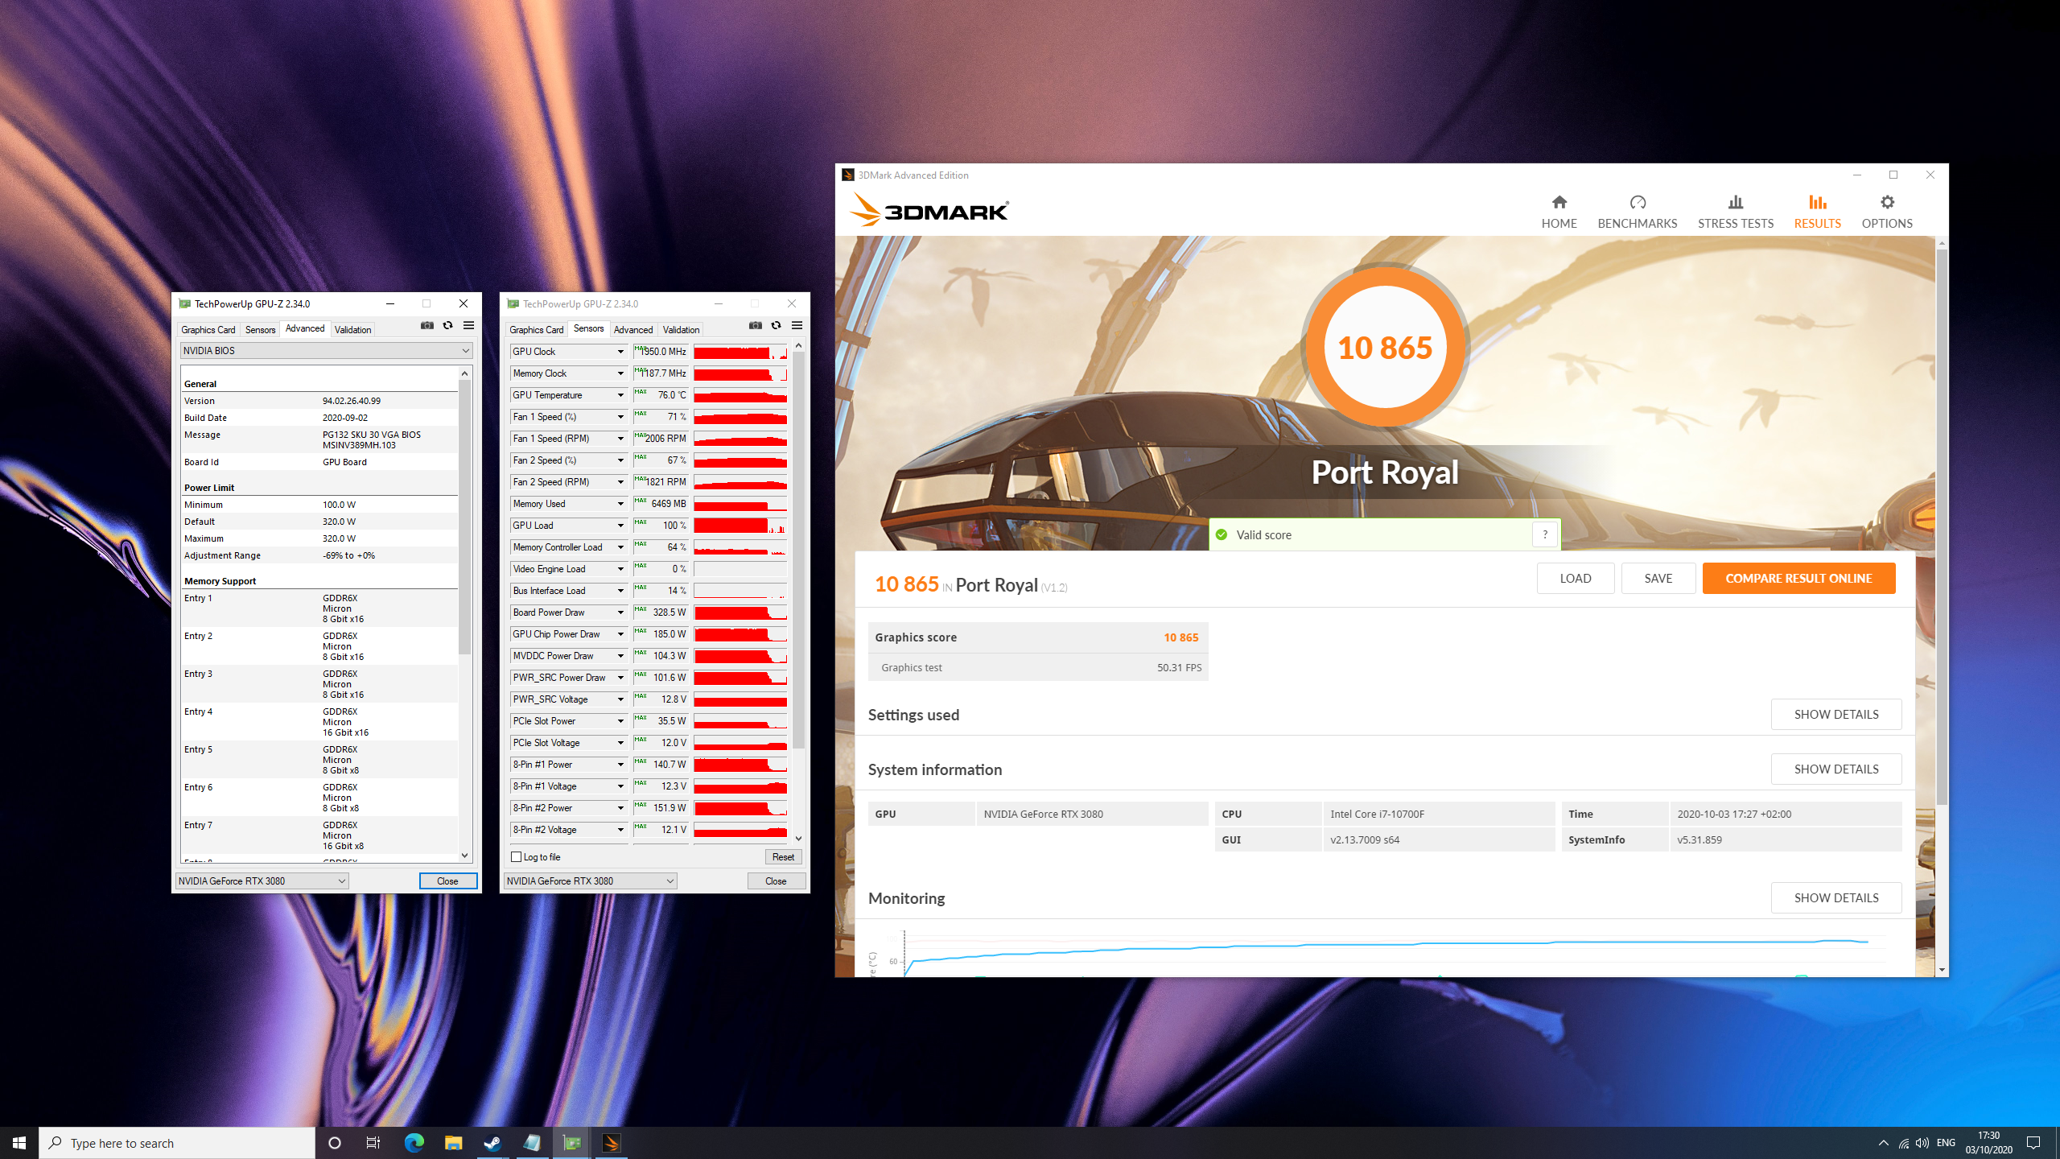Enable Log to file checkbox
The width and height of the screenshot is (2060, 1159).
pyautogui.click(x=517, y=857)
